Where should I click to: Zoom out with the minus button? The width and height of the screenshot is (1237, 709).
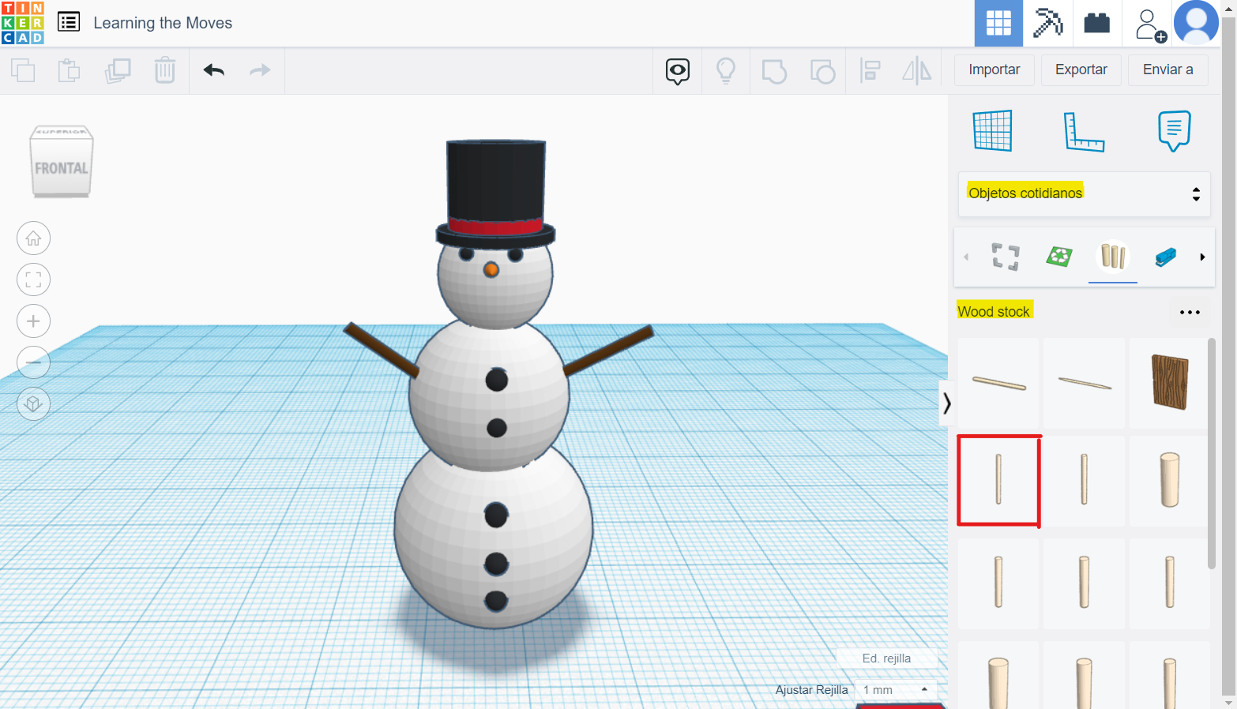[33, 362]
